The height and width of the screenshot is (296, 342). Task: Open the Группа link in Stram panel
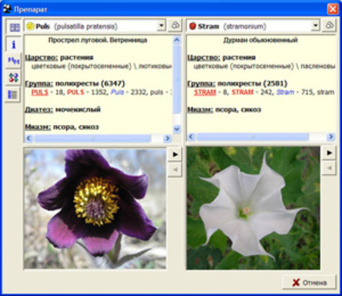(x=201, y=83)
